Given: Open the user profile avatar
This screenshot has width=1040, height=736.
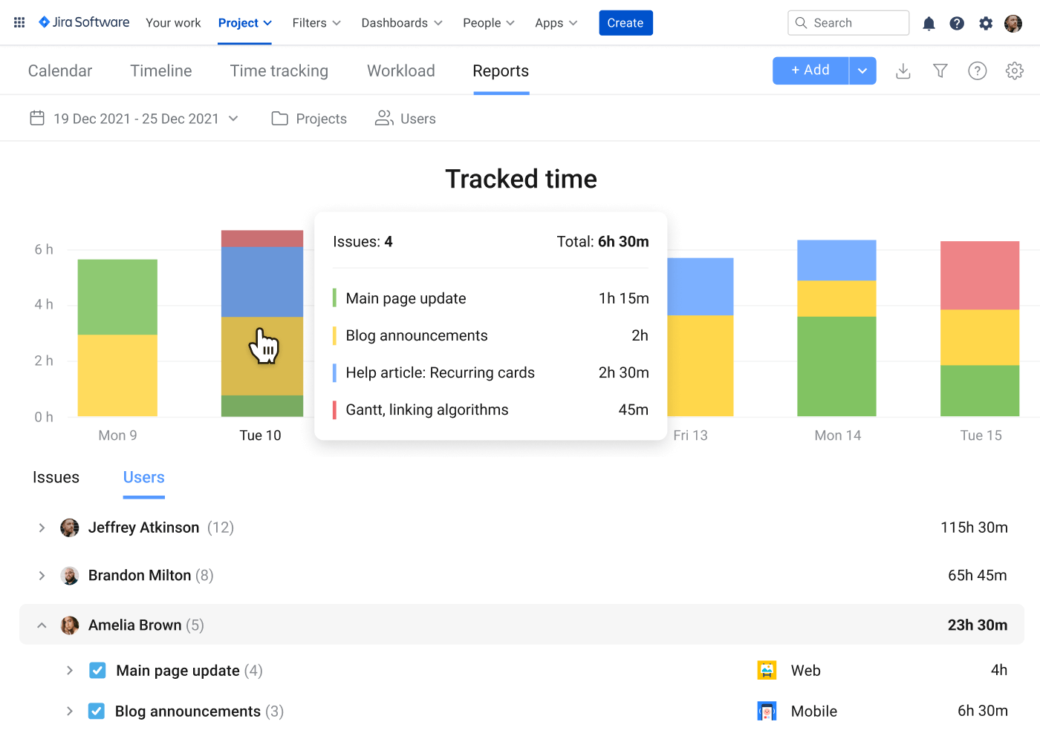Looking at the screenshot, I should (1013, 24).
